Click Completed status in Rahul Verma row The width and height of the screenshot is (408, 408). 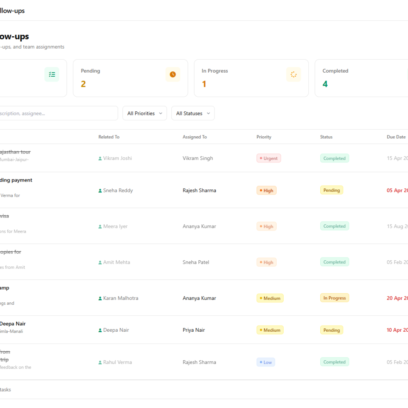coord(335,362)
